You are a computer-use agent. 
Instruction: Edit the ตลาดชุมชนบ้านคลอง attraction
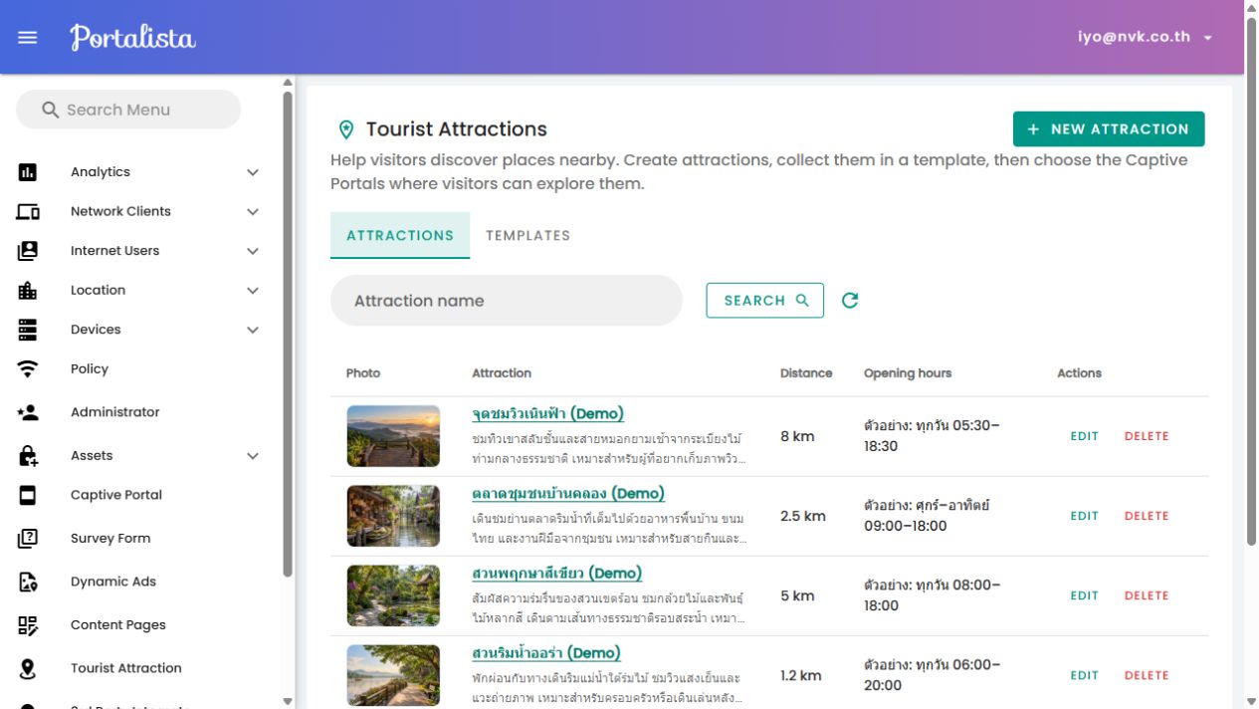pos(1084,516)
